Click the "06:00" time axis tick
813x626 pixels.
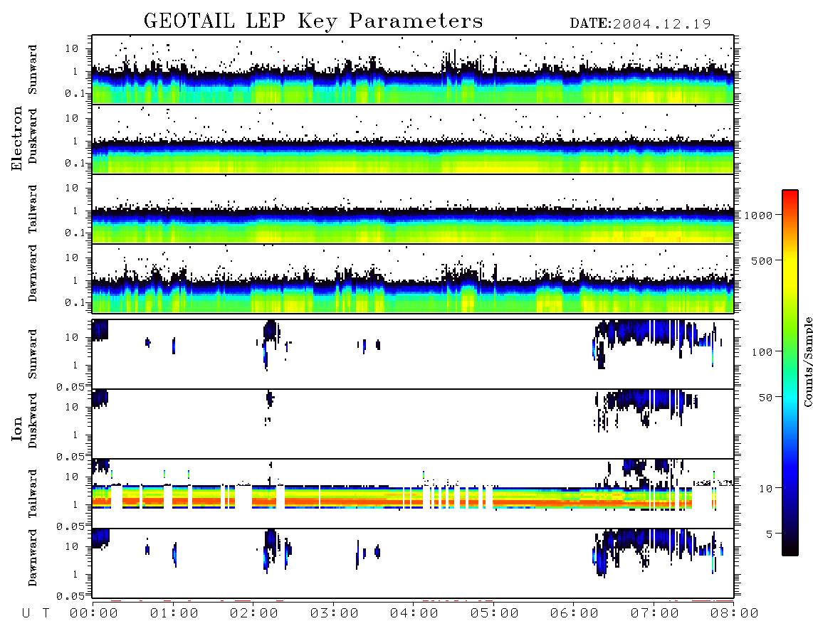pyautogui.click(x=575, y=614)
